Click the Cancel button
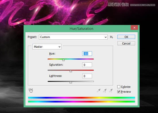Screen dimensions: 158x113 pyautogui.click(x=126, y=43)
